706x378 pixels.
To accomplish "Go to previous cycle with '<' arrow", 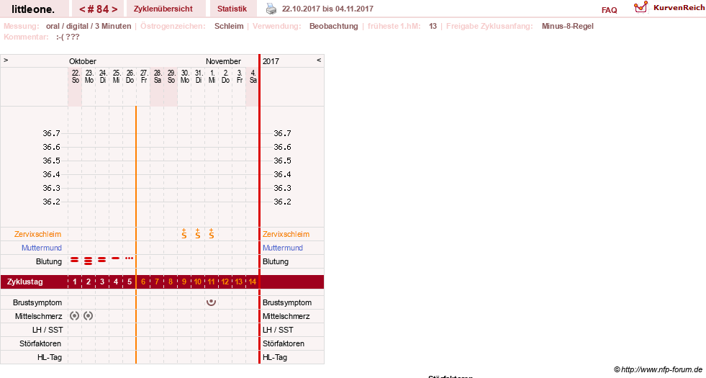I will [x=81, y=9].
